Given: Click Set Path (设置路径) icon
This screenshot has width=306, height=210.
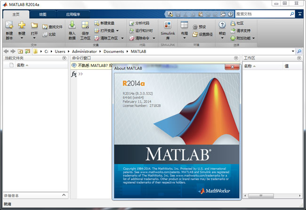Looking at the screenshot, I should click(195, 34).
